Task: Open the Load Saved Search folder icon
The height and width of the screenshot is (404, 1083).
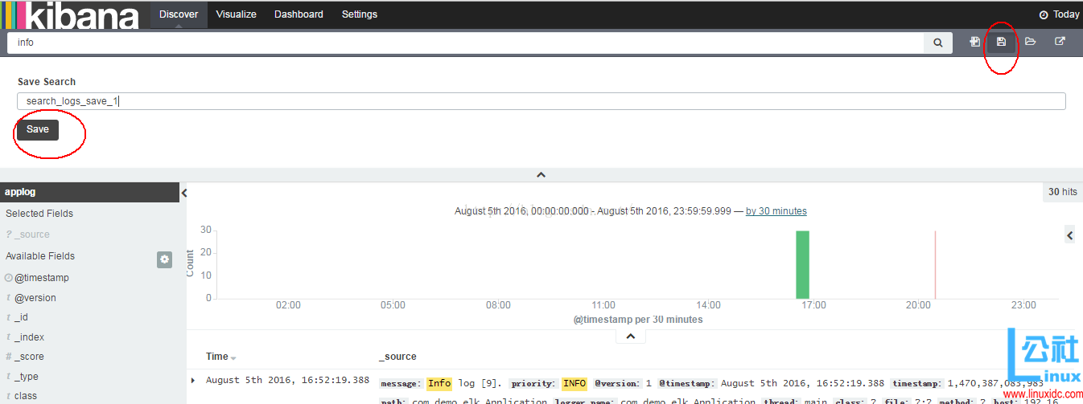Action: tap(1030, 42)
